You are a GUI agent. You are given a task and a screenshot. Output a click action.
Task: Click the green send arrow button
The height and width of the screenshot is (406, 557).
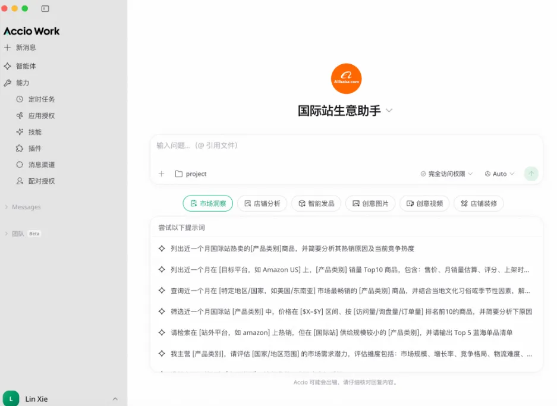[x=531, y=174]
